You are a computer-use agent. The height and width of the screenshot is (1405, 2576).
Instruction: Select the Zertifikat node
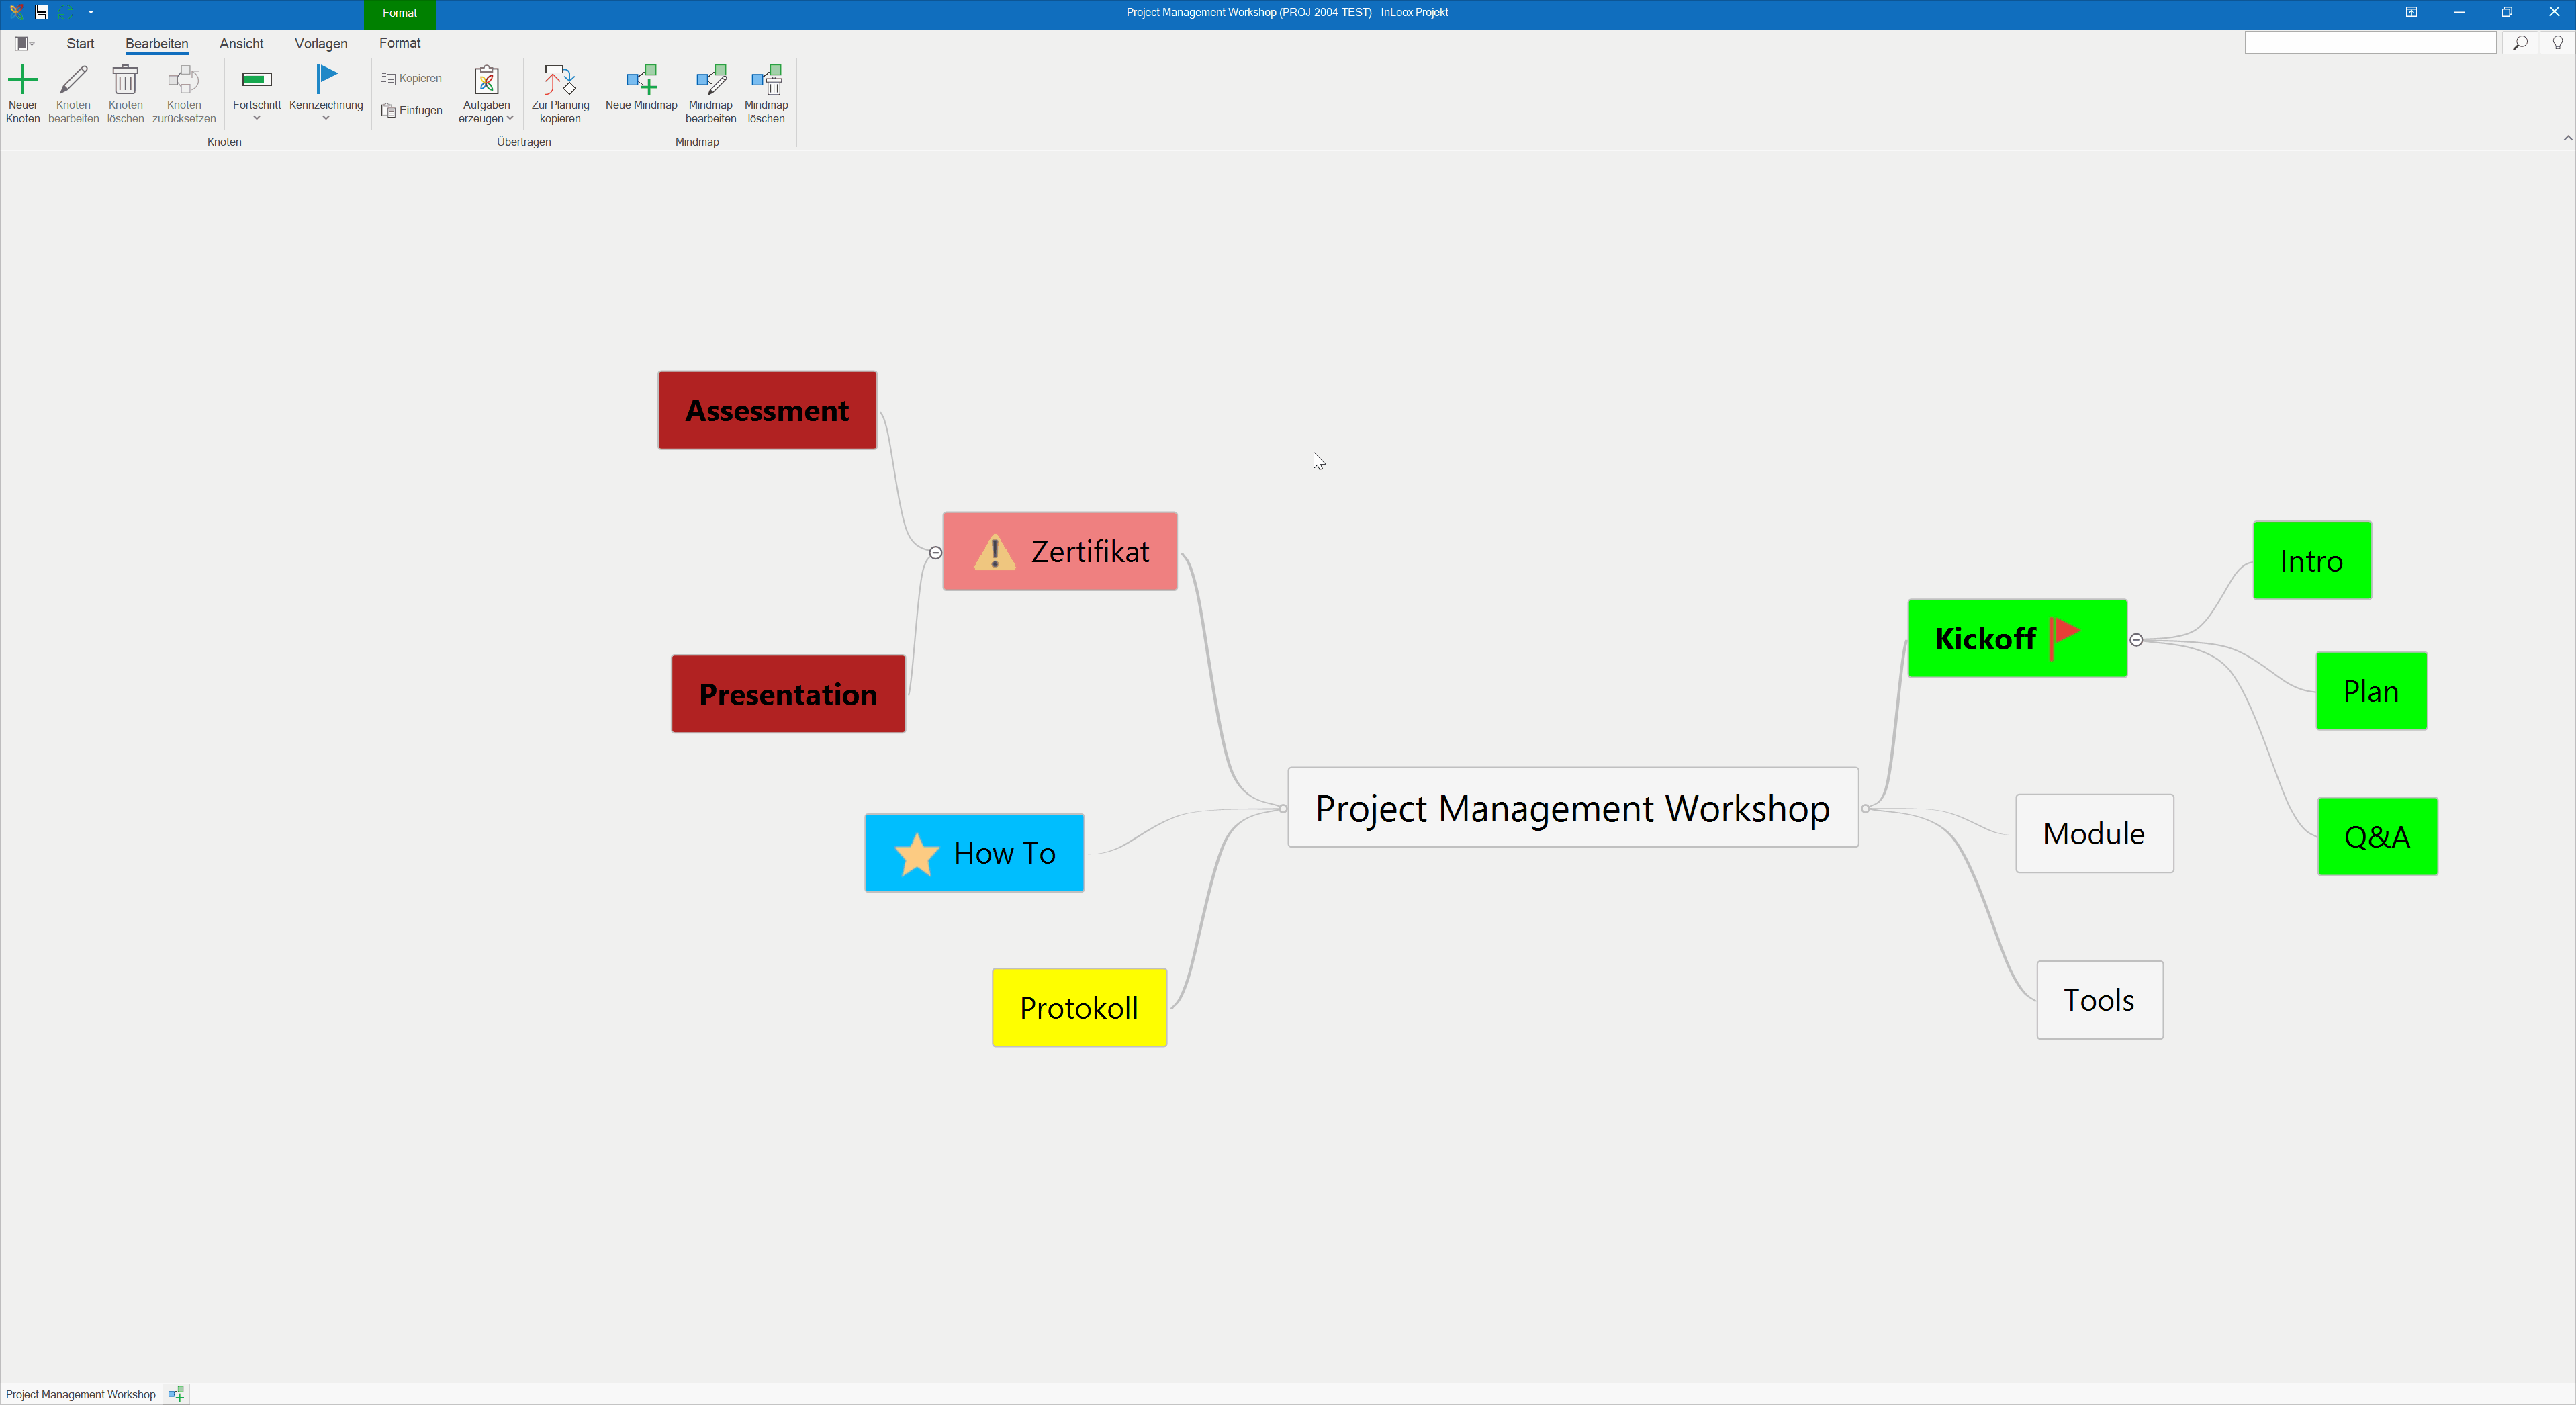point(1060,551)
